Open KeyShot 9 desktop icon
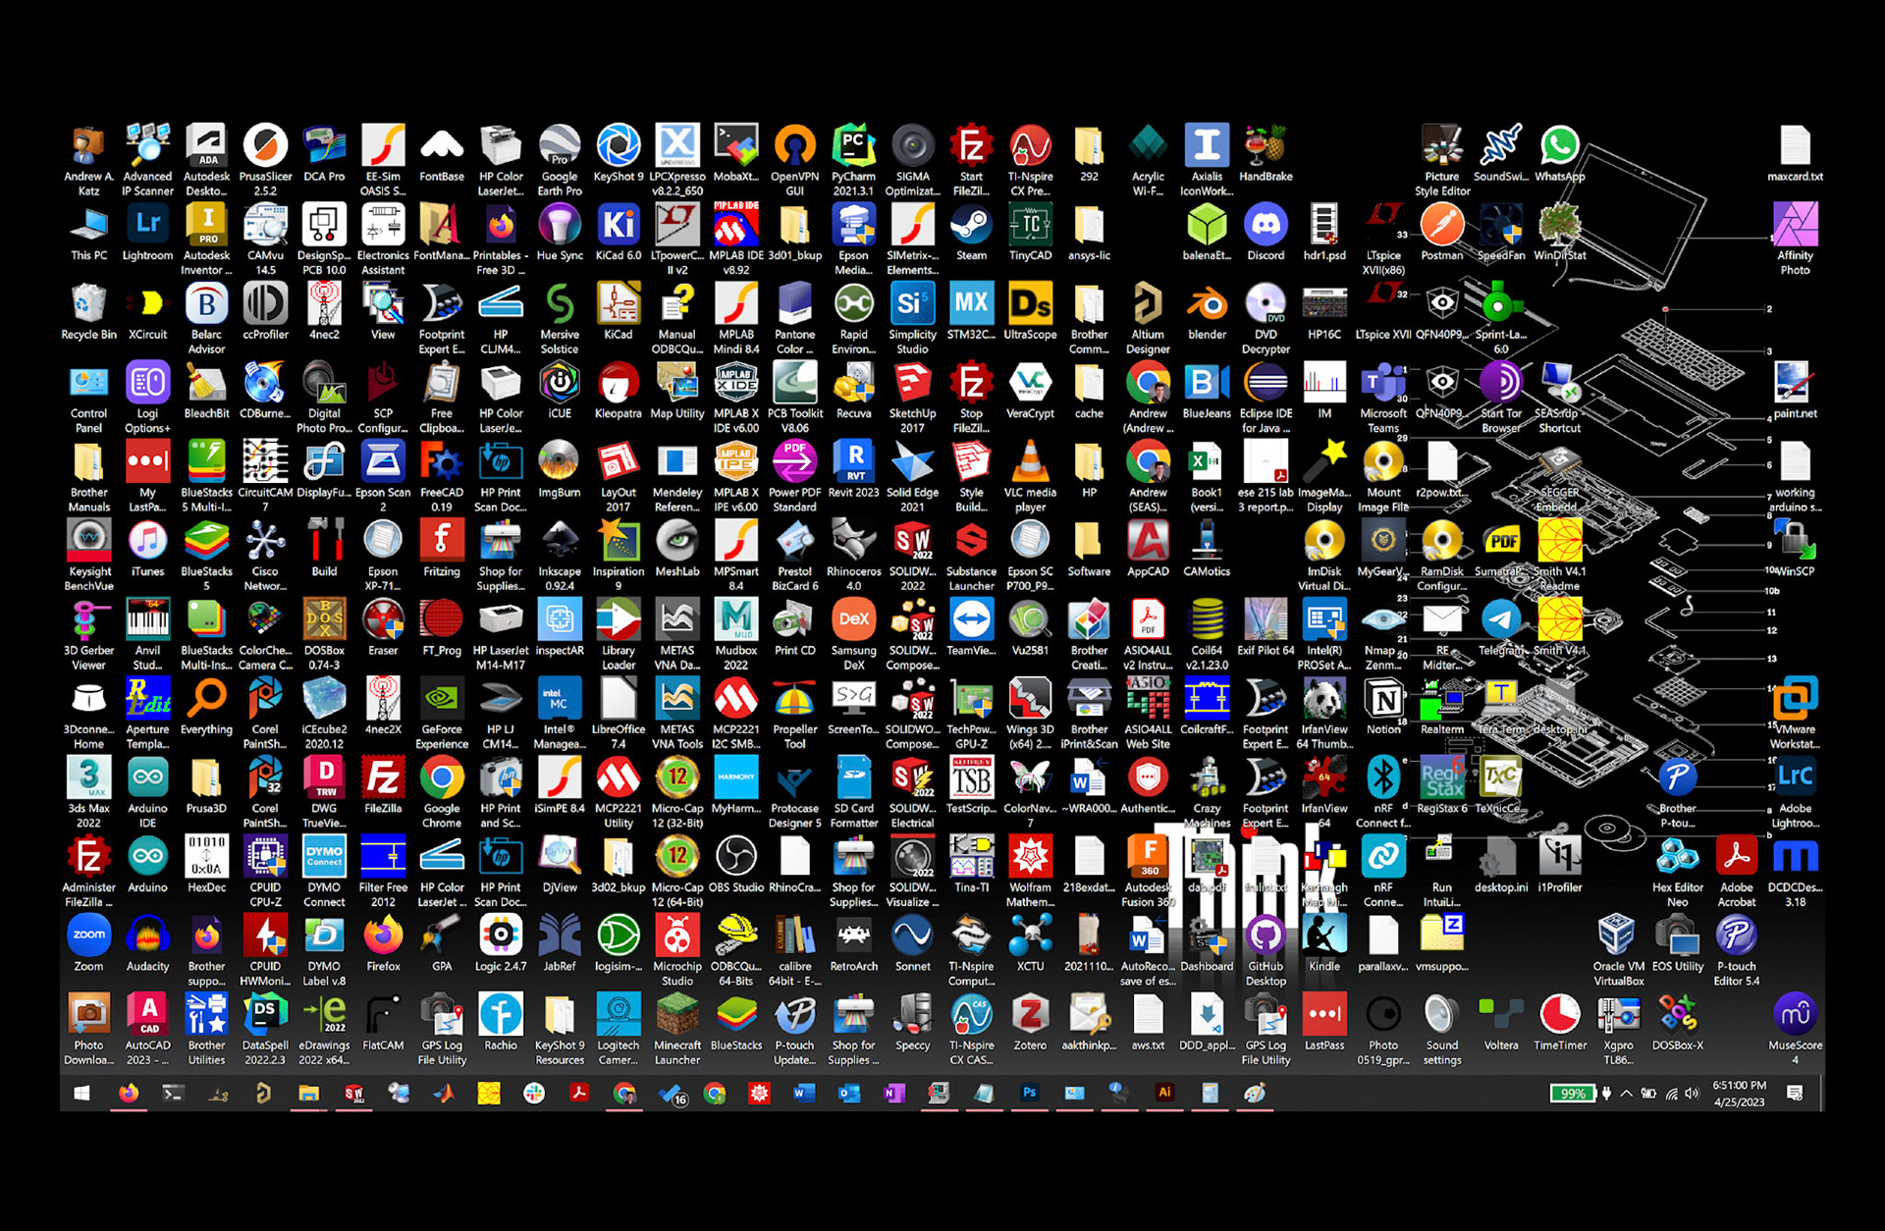This screenshot has height=1231, width=1885. [x=619, y=152]
